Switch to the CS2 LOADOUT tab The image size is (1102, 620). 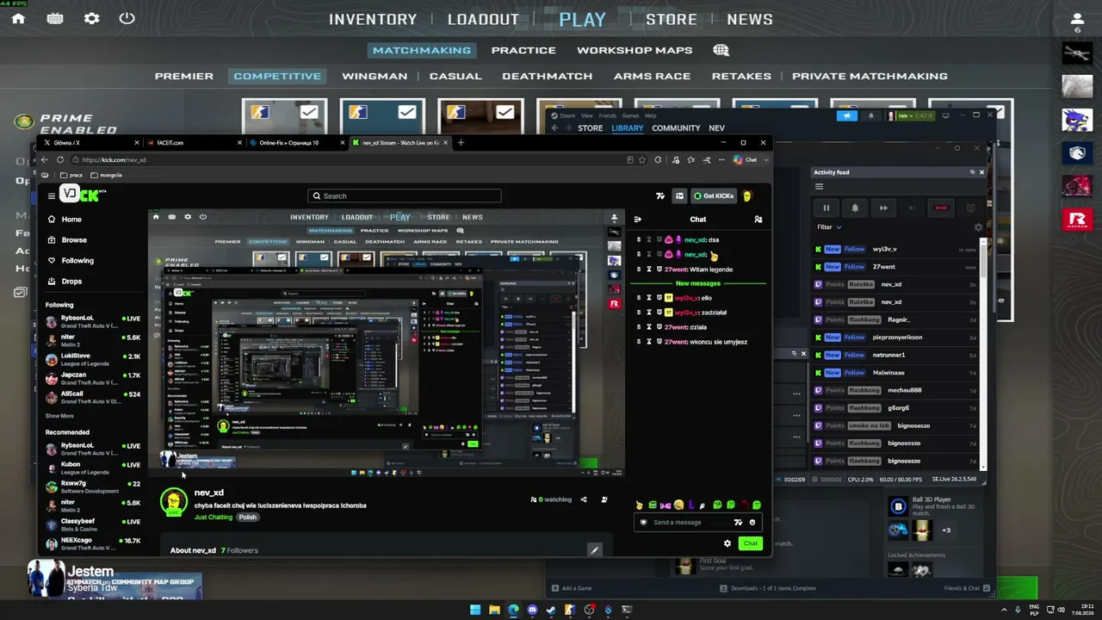coord(483,19)
